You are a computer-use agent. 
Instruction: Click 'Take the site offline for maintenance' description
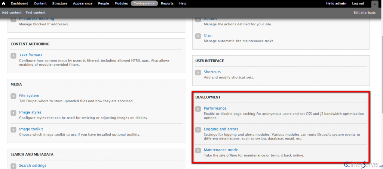click(x=254, y=155)
